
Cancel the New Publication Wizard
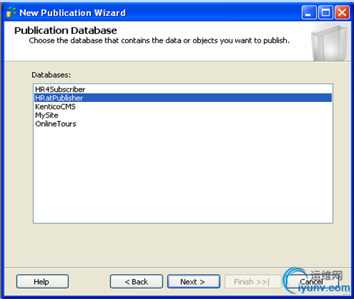(x=312, y=282)
